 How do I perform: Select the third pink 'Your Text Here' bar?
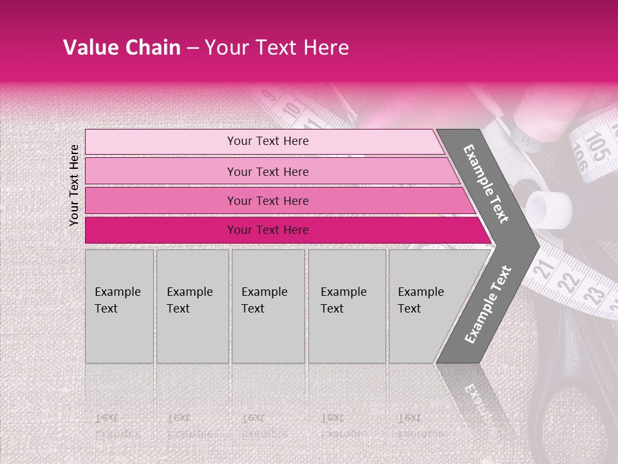pos(267,200)
